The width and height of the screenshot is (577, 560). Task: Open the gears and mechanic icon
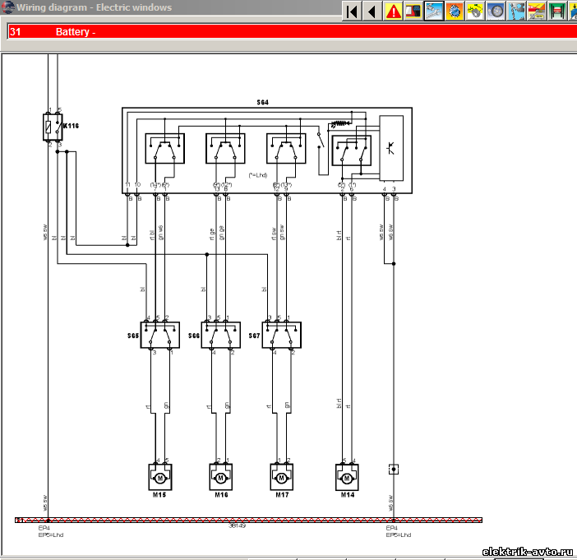coord(517,12)
